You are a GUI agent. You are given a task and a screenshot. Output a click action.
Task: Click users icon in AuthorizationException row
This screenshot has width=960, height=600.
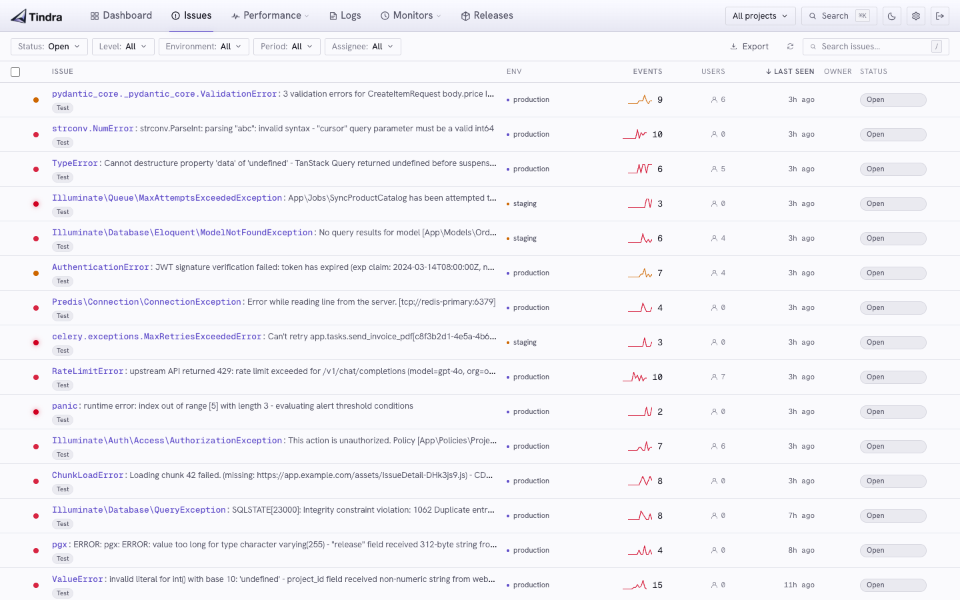pyautogui.click(x=714, y=446)
